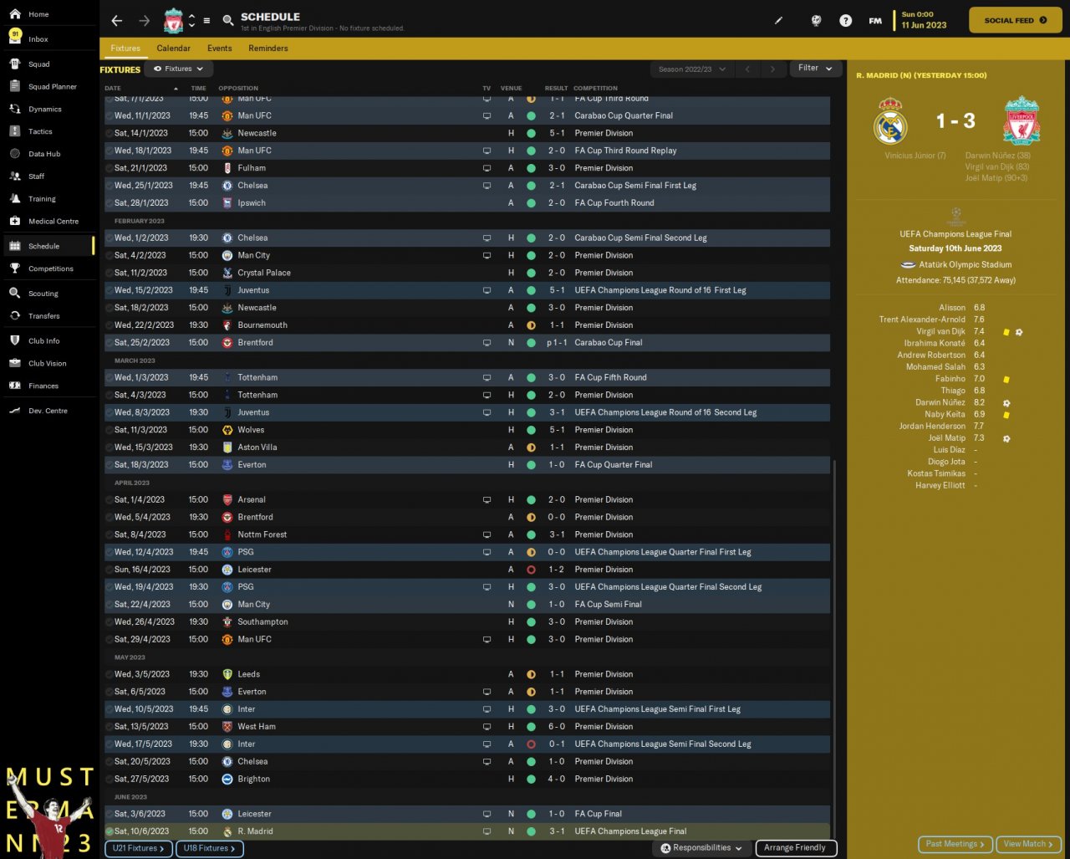This screenshot has height=859, width=1070.
Task: Untick the checkbox for Sat, 10/6/2023 R. Madrid
Action: coord(109,831)
